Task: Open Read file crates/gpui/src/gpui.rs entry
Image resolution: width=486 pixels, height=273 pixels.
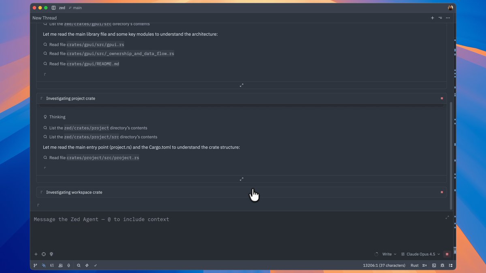Action: [x=83, y=45]
